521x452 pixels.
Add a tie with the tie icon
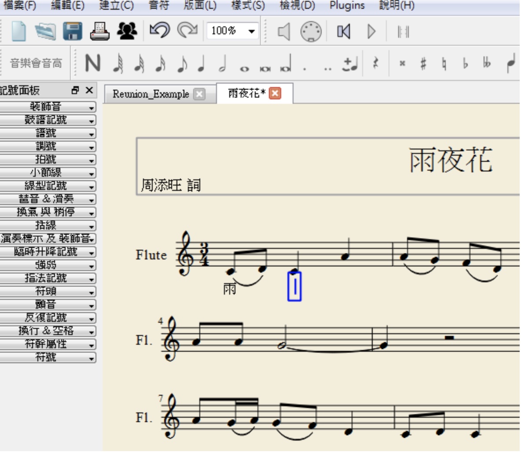click(349, 64)
